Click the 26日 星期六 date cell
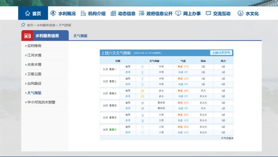Image resolution: width=278 pixels, height=157 pixels. point(110,130)
